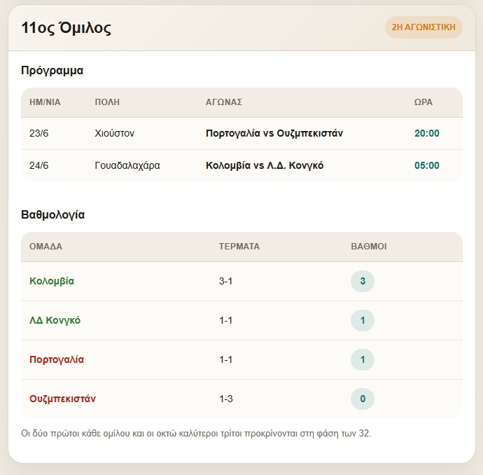Open match 'Πορτογαλία vs Ουζμπεκιστάν'

(x=274, y=133)
